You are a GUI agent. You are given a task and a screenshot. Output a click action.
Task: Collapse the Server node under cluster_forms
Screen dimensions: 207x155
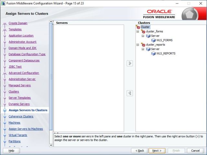tap(143, 36)
